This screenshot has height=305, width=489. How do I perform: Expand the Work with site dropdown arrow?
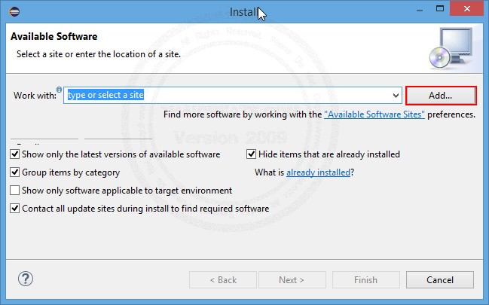[396, 96]
